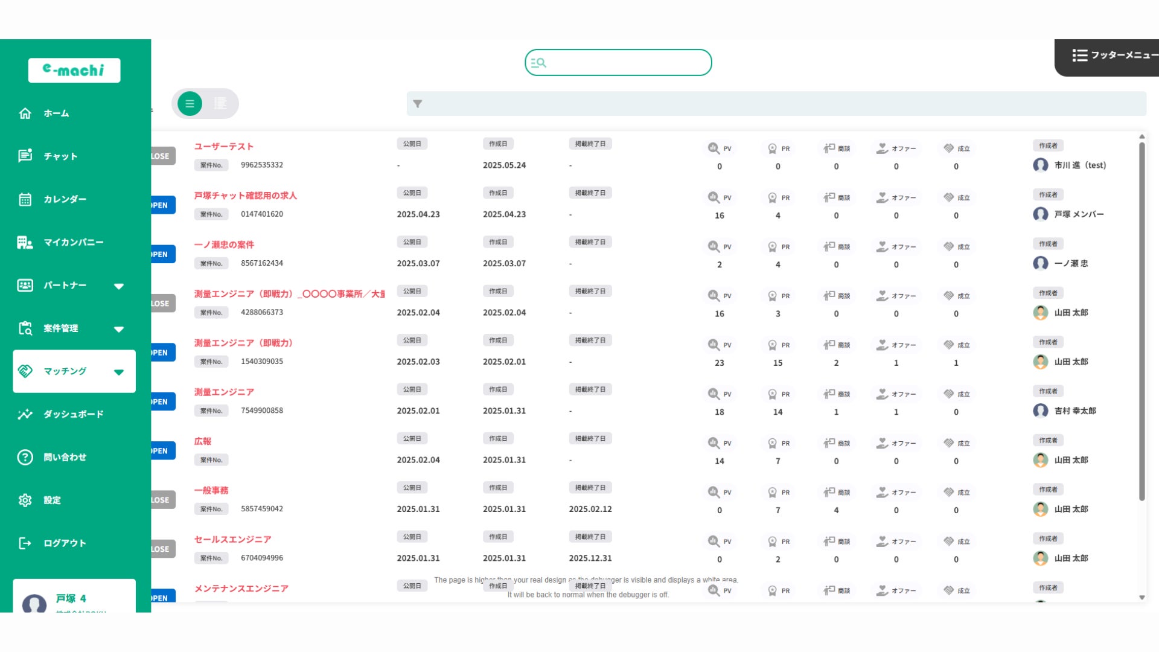Click the filter funnel icon

pyautogui.click(x=417, y=104)
